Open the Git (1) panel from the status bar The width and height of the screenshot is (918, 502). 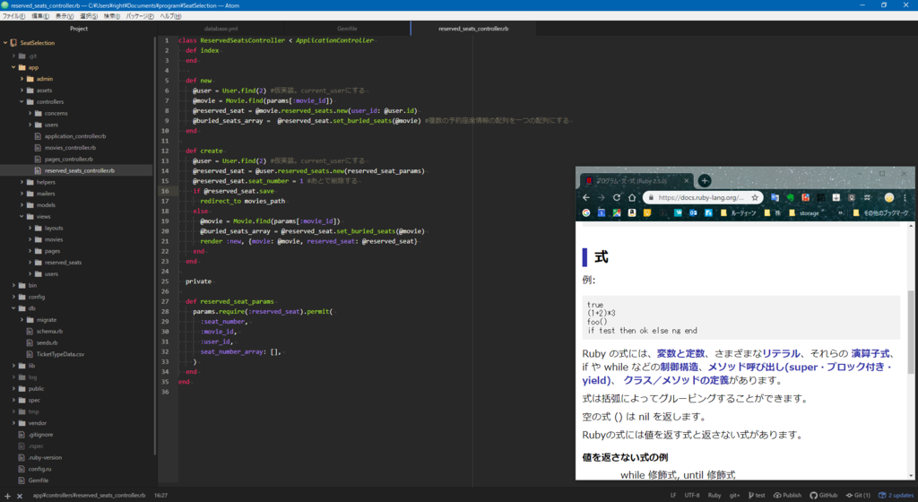(858, 495)
